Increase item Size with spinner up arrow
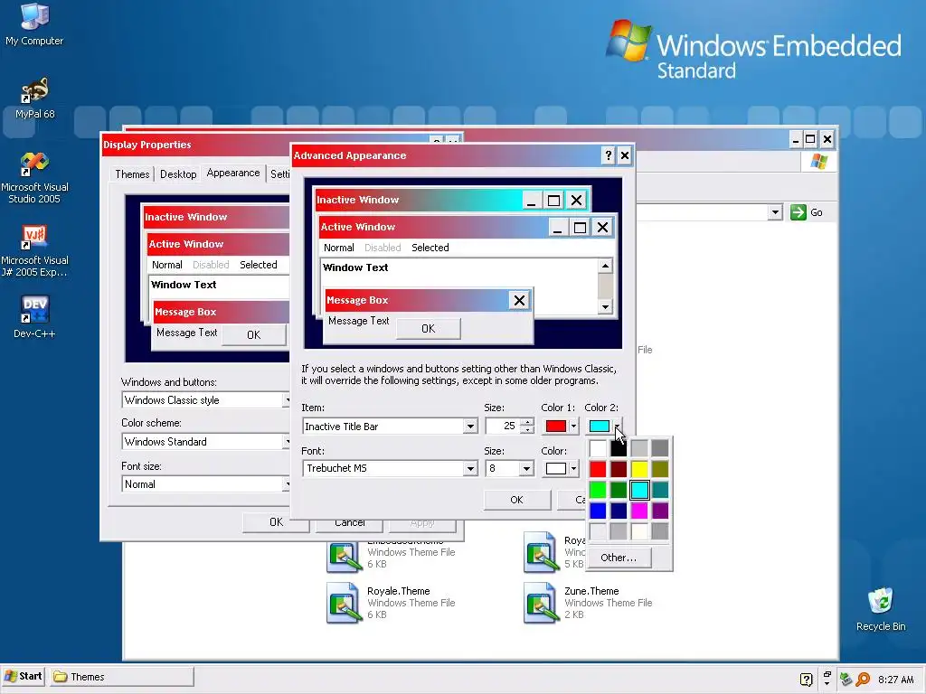This screenshot has height=694, width=926. click(x=527, y=422)
